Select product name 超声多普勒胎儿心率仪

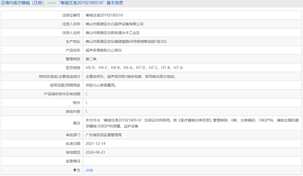point(104,50)
